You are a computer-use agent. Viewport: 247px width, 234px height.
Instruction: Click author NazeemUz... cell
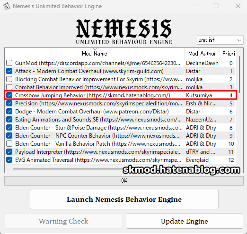click(201, 120)
